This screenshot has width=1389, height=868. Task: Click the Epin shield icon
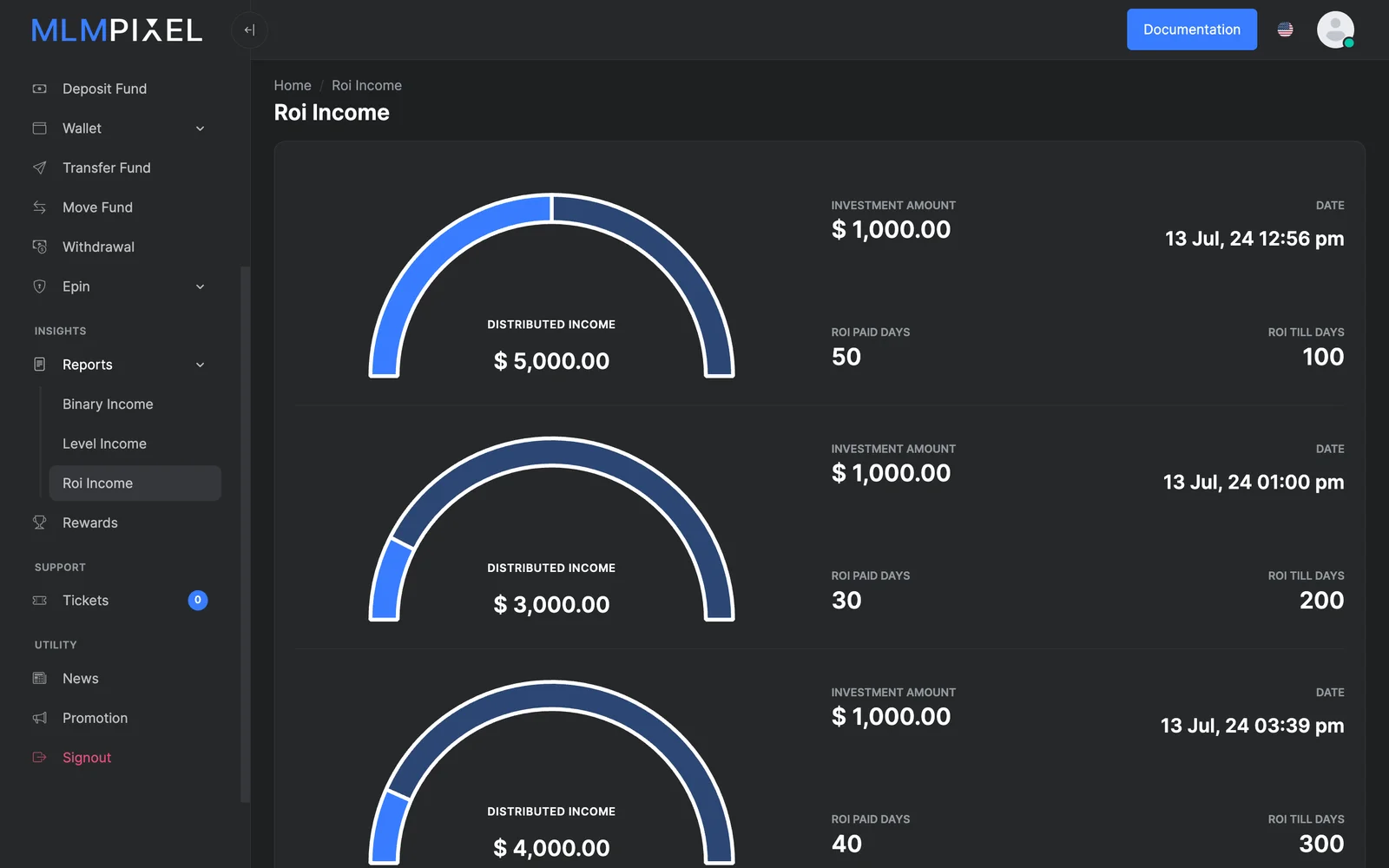click(39, 286)
